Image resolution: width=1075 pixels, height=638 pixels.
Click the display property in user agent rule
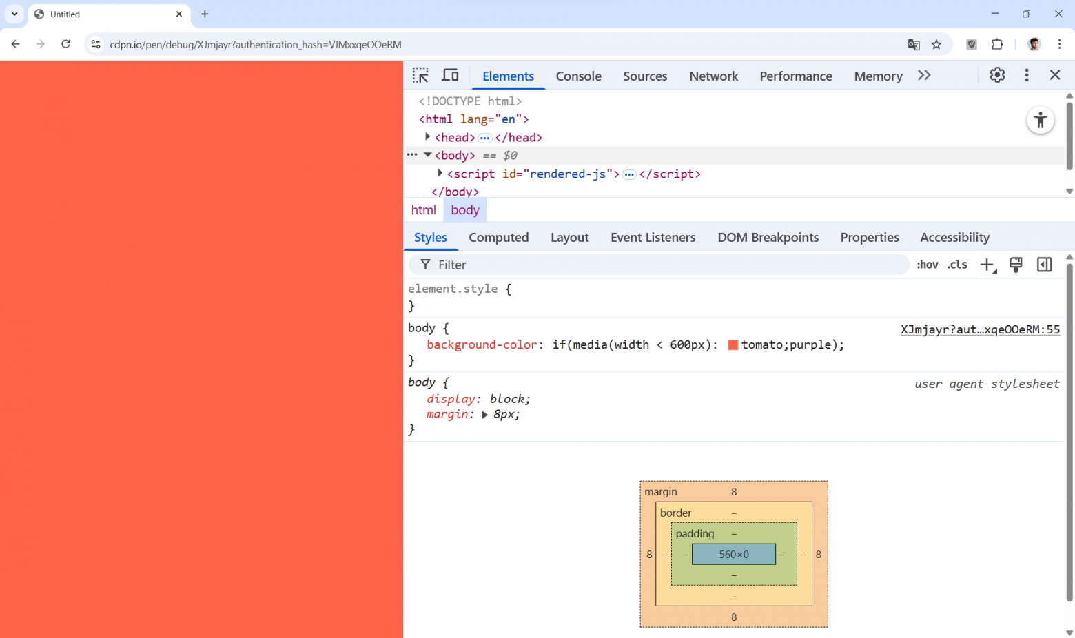(451, 399)
